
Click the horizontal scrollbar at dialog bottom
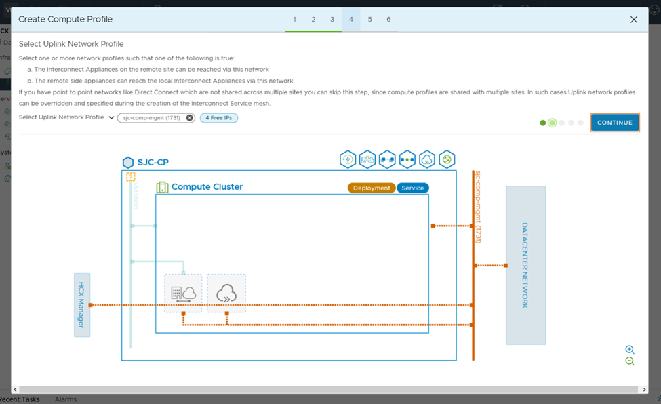325,390
